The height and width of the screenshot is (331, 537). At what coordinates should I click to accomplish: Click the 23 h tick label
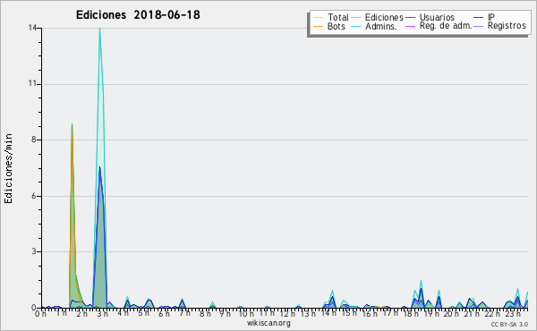513,313
